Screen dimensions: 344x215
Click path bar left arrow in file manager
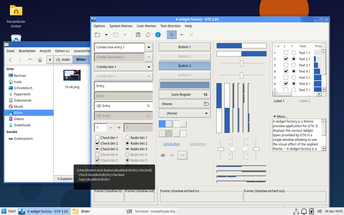tap(50, 60)
